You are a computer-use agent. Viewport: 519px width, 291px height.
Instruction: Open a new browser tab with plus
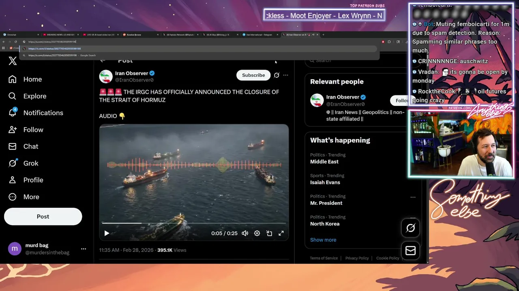323,35
